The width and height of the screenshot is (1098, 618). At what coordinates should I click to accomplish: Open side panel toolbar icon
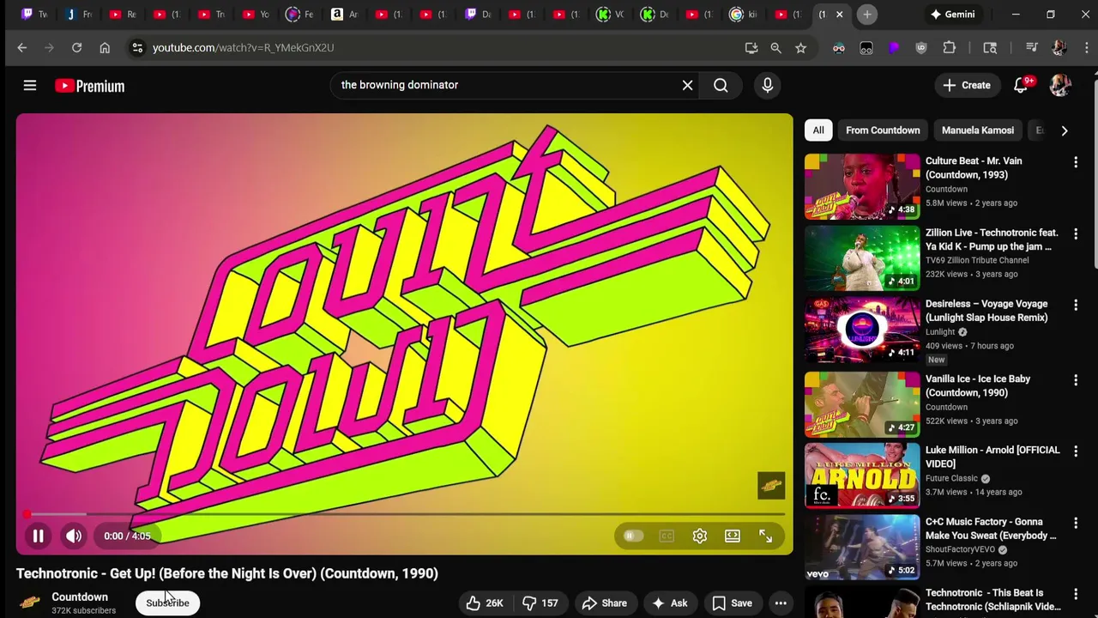990,48
